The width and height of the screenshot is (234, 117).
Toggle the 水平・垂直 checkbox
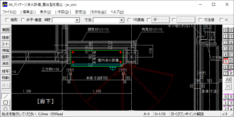click(23, 20)
